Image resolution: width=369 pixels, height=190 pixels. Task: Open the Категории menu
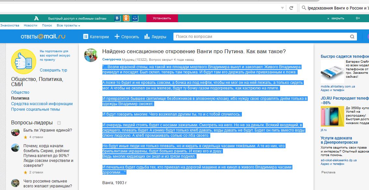pyautogui.click(x=96, y=37)
